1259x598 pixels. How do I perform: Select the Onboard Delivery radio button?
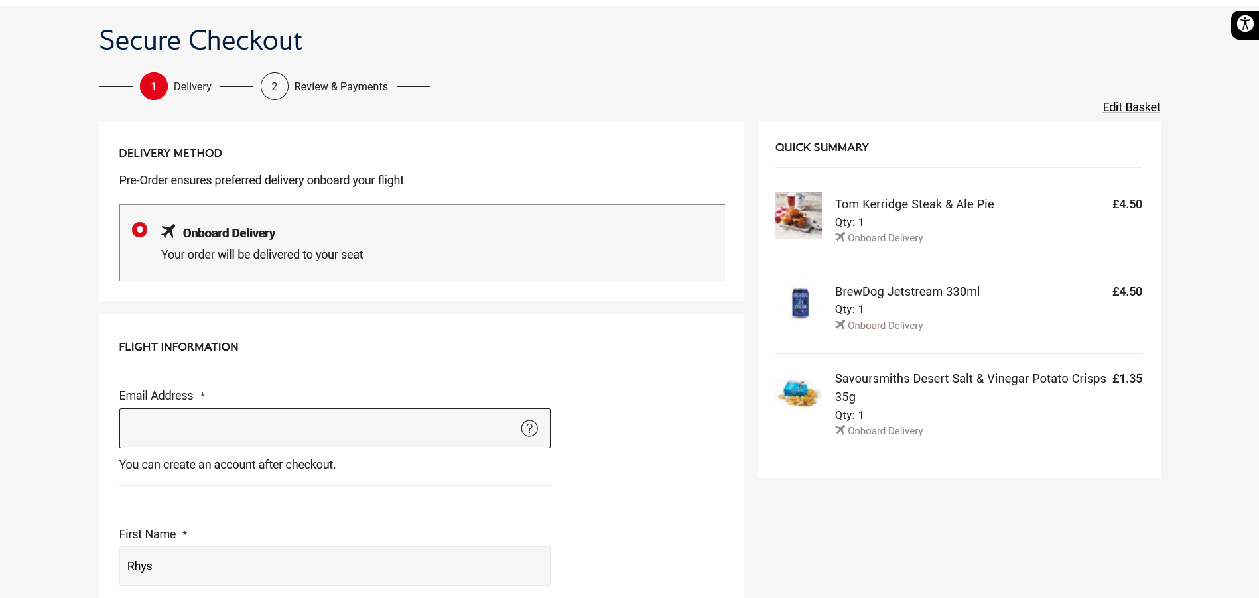(139, 230)
